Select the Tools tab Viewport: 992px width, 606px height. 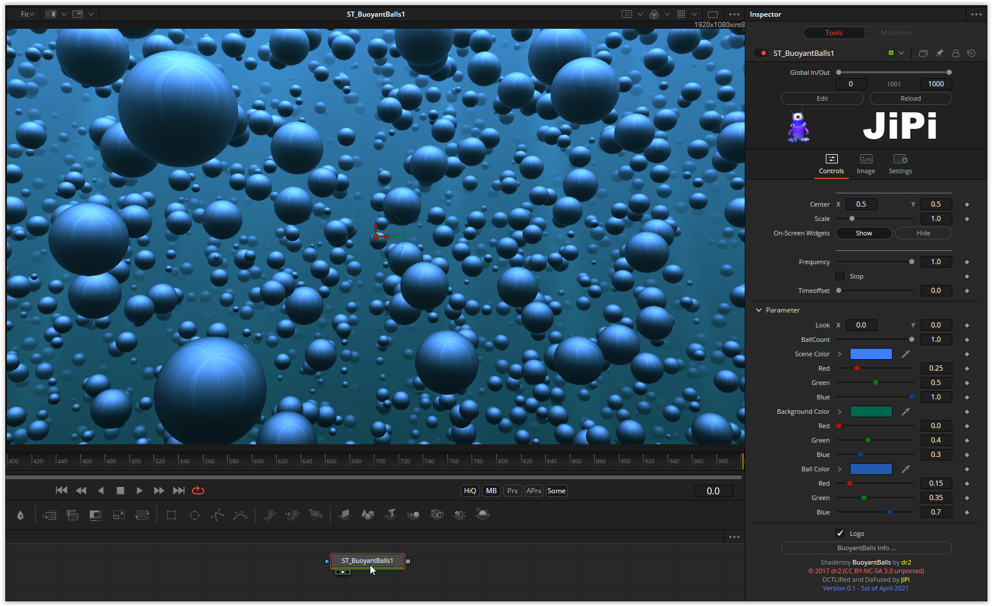(x=833, y=33)
